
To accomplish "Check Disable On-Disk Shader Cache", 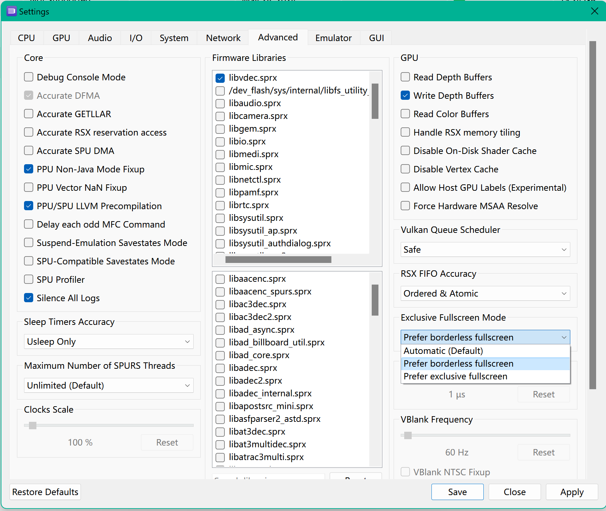I will [405, 151].
